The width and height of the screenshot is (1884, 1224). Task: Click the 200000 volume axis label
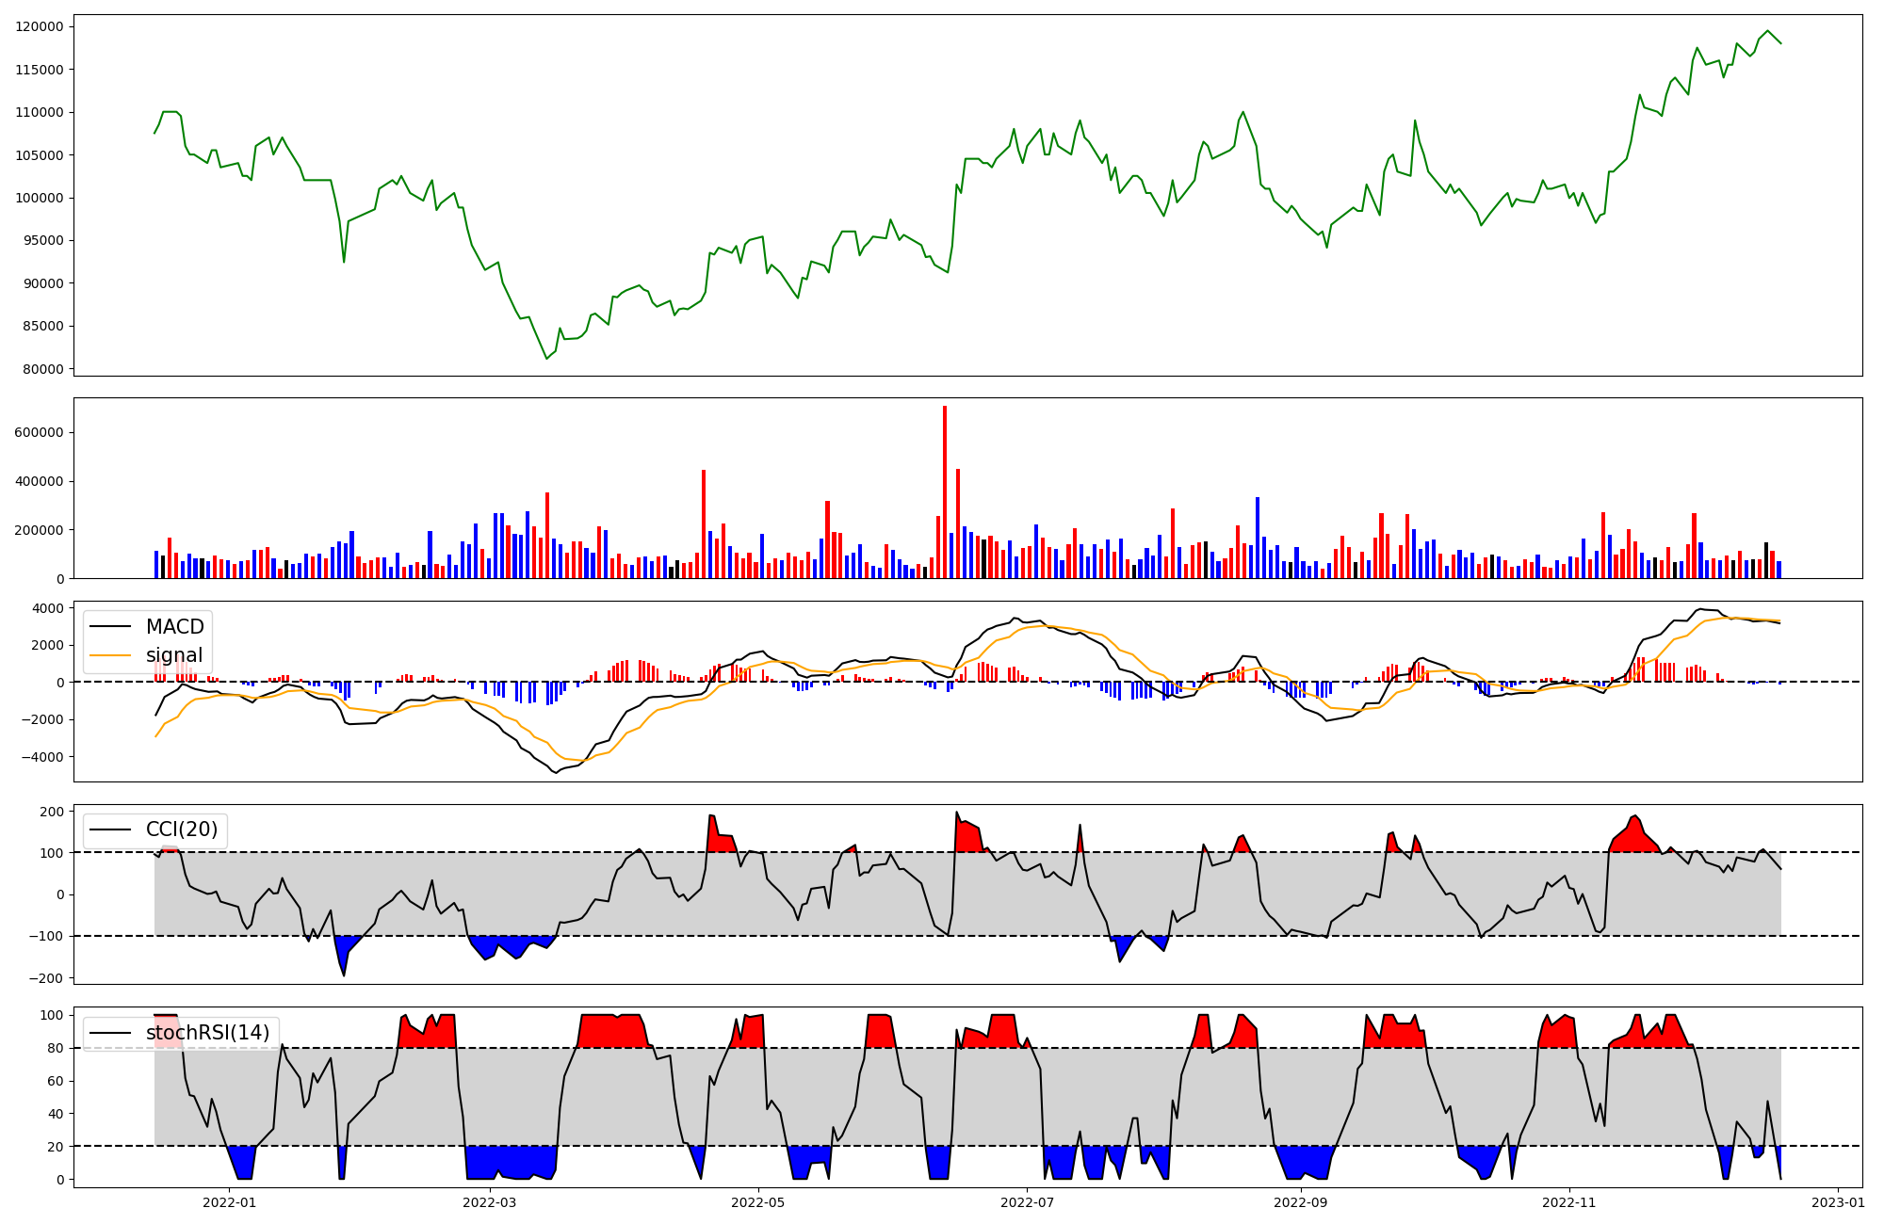click(x=40, y=530)
